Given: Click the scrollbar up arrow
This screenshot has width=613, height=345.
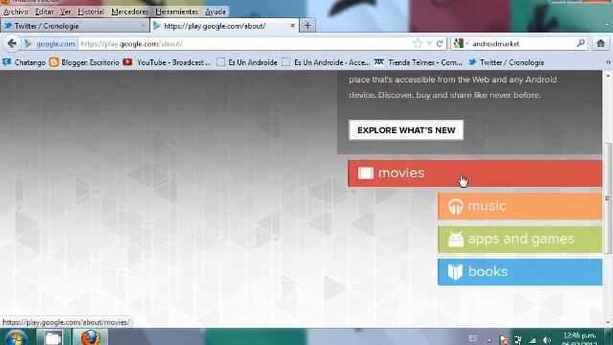Looking at the screenshot, I should [x=608, y=75].
